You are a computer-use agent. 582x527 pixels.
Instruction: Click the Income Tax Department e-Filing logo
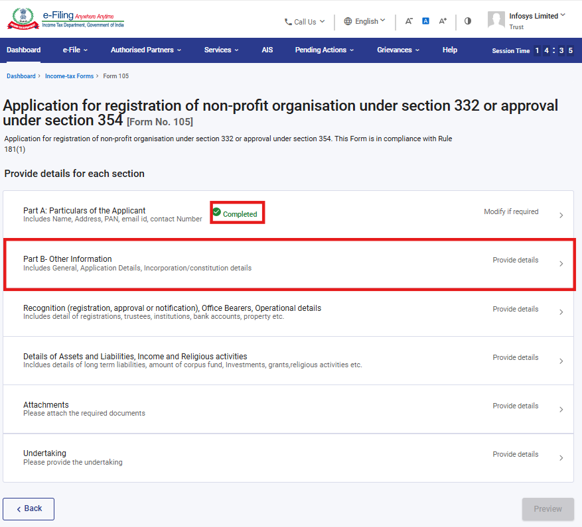point(65,19)
